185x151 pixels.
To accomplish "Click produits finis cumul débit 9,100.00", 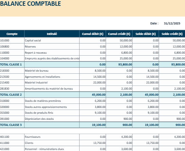I will click(100, 113).
